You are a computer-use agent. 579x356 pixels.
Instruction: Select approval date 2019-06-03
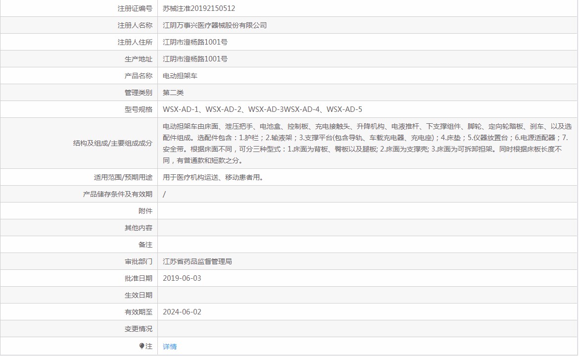coord(182,278)
